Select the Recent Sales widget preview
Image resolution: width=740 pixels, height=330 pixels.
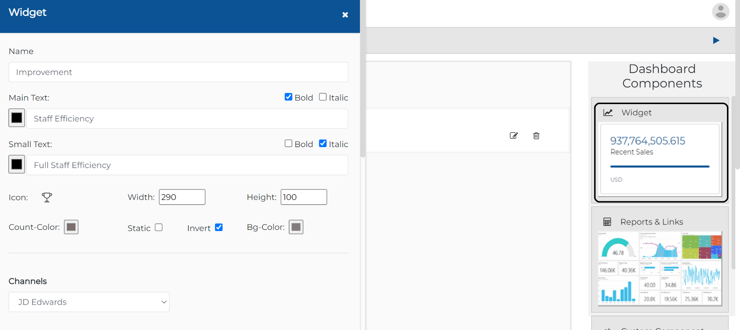pyautogui.click(x=660, y=159)
